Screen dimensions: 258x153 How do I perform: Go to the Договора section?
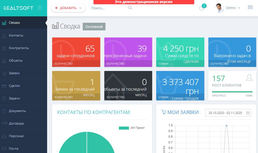(23, 123)
